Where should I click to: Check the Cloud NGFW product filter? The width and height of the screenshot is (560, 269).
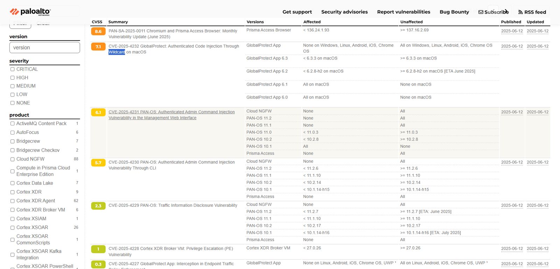click(13, 159)
